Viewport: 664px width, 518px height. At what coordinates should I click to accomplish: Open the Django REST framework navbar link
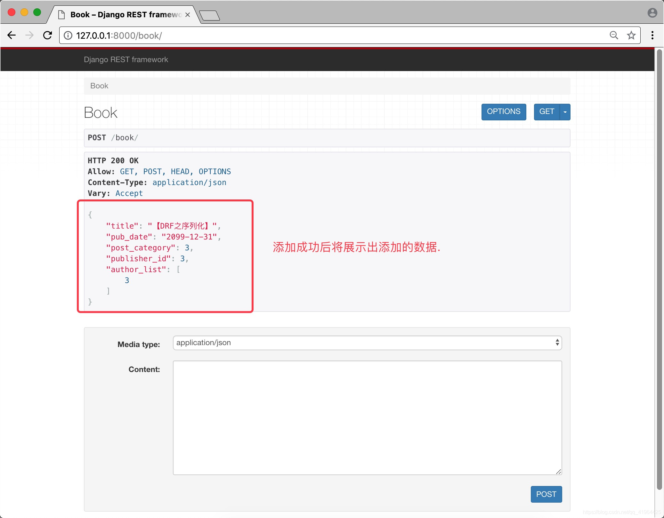(126, 60)
